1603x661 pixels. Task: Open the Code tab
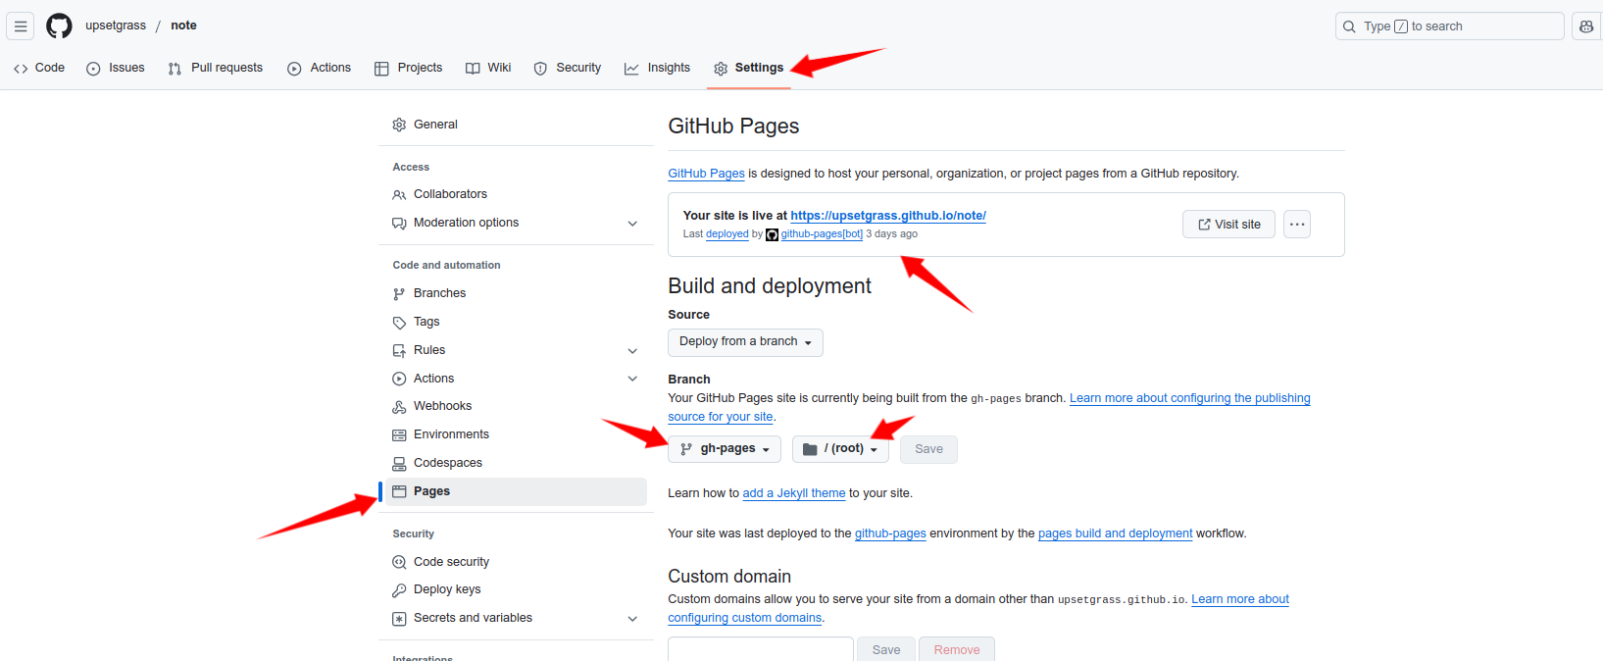tap(39, 68)
